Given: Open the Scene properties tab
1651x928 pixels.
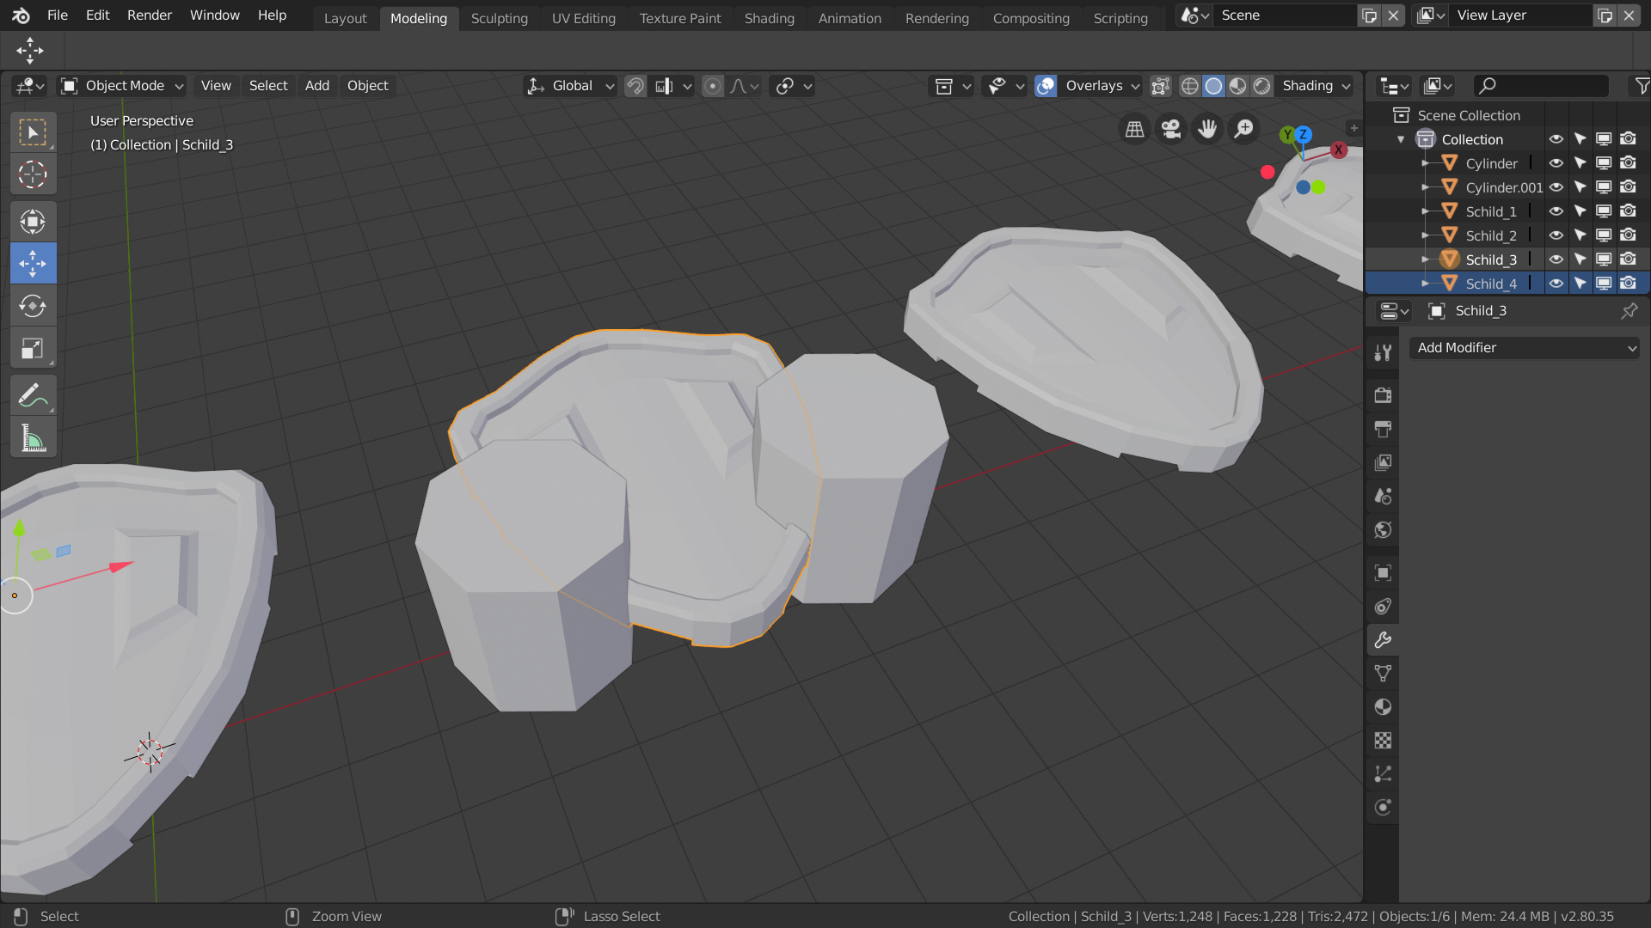Looking at the screenshot, I should pos(1383,496).
